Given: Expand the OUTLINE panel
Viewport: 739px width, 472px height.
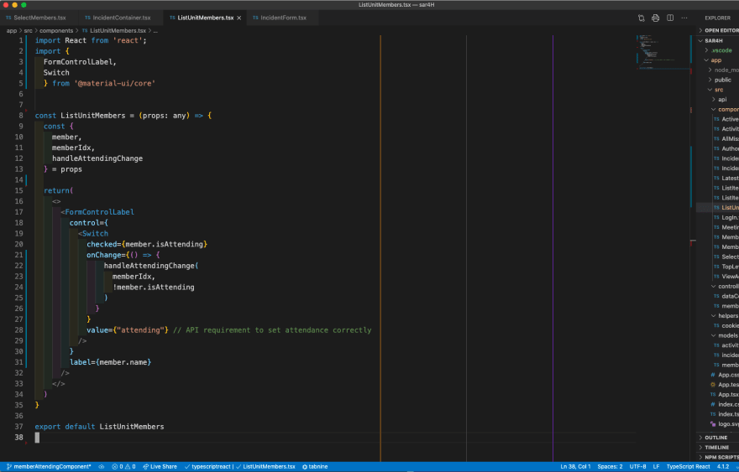Looking at the screenshot, I should (x=719, y=438).
